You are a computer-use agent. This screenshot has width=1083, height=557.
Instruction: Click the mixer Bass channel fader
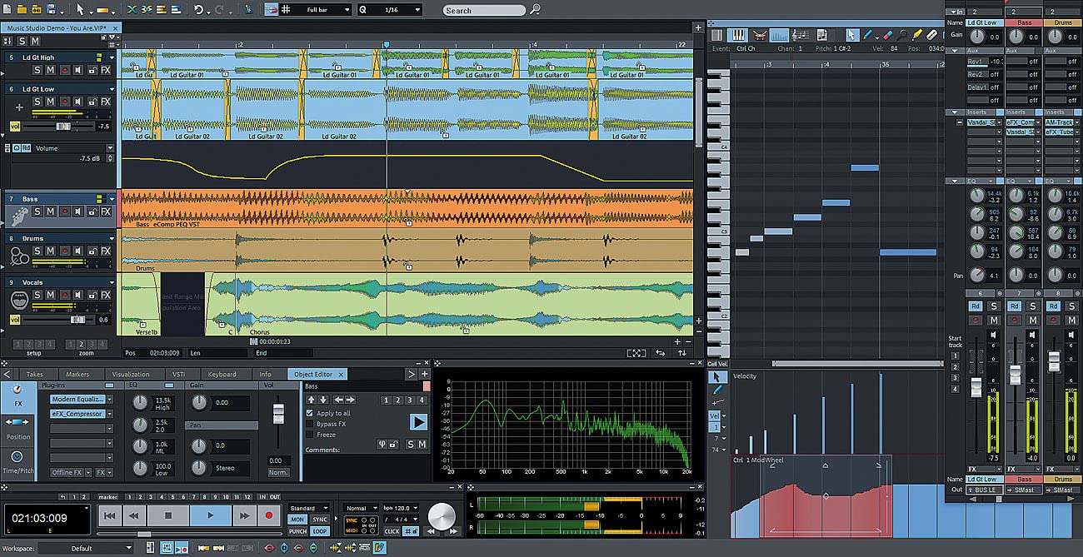click(1014, 373)
